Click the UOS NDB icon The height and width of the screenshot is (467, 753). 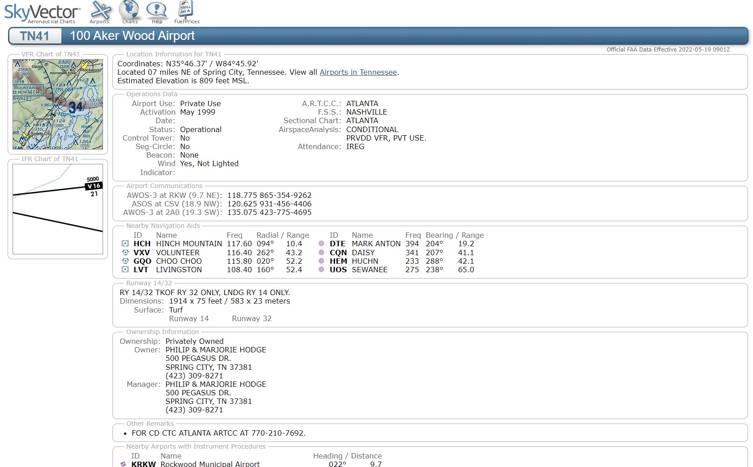321,270
